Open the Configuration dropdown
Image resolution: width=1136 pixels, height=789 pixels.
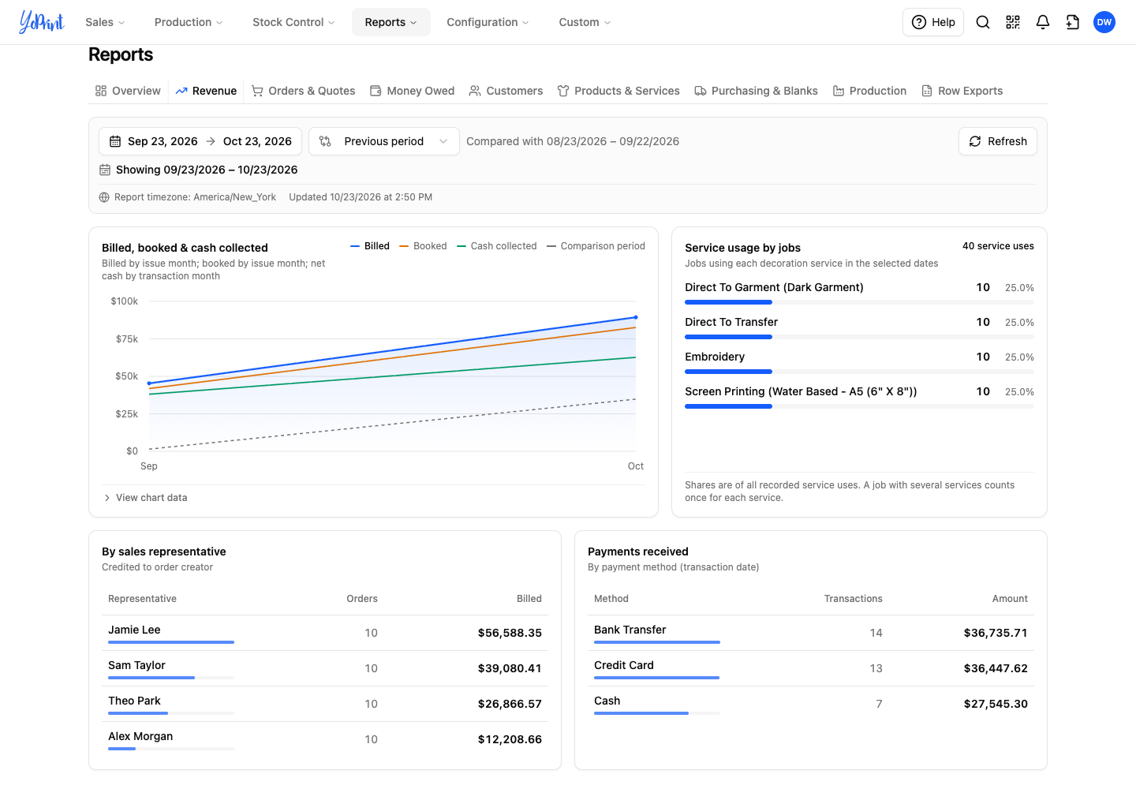(x=488, y=22)
